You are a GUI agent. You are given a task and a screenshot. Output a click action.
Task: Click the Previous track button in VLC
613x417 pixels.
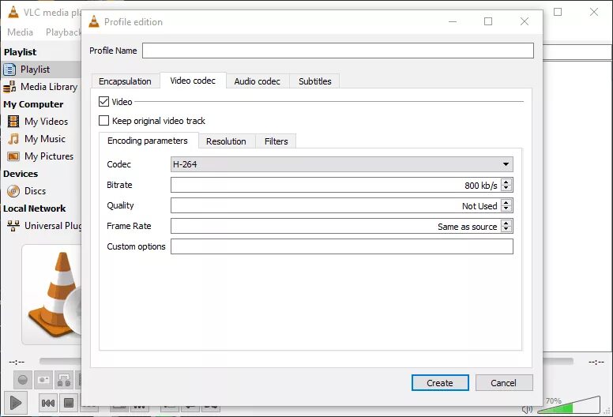point(48,403)
